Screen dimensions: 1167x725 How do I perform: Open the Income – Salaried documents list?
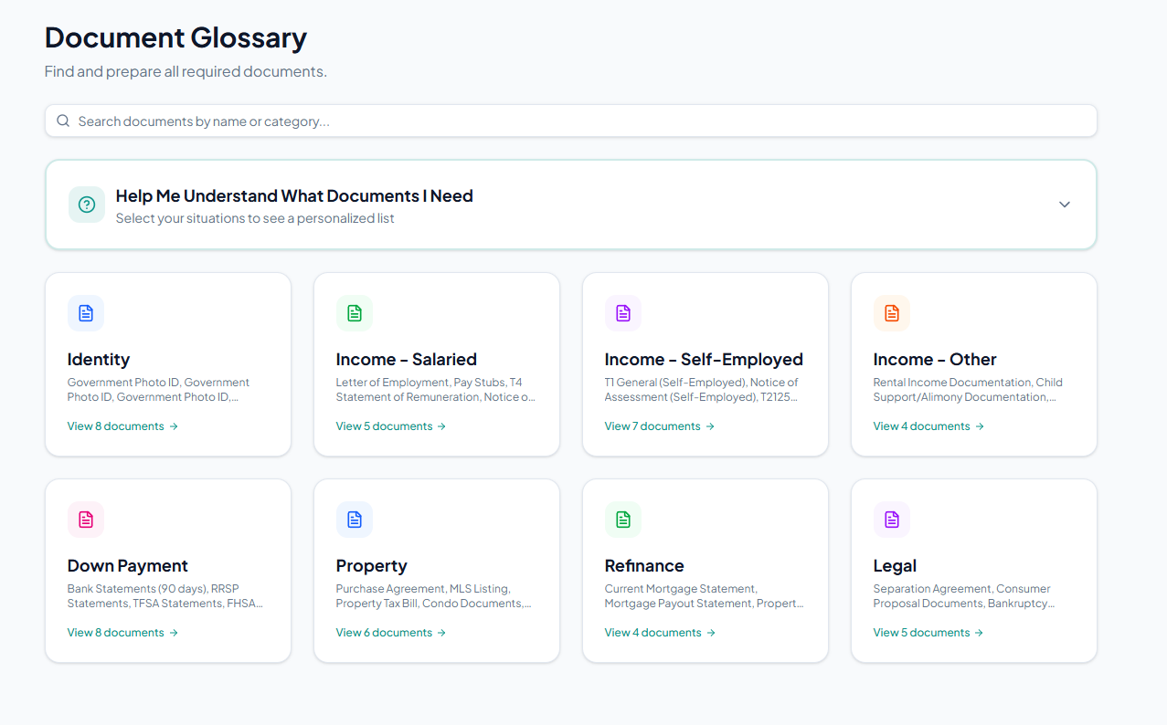(x=390, y=426)
